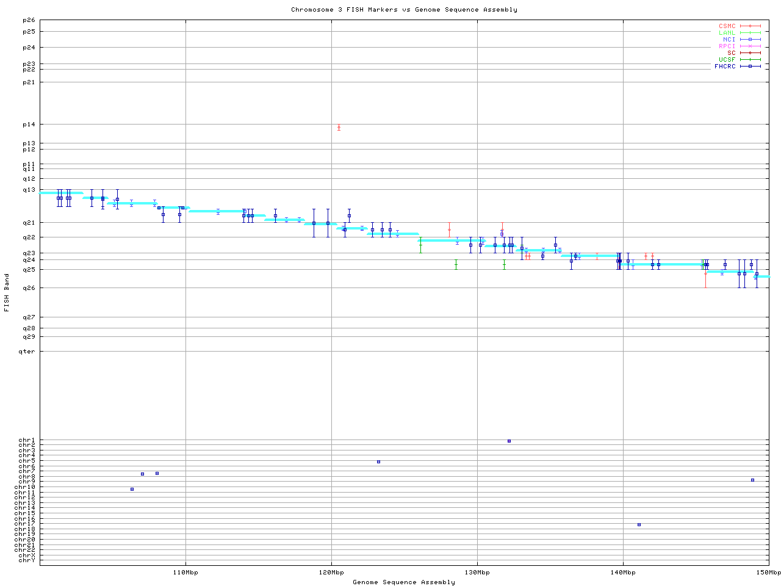Click the RPCI magenta legend marker
This screenshot has width=781, height=586.
750,46
